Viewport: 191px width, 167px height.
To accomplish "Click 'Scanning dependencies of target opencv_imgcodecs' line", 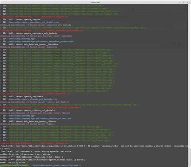I will coord(29,47).
